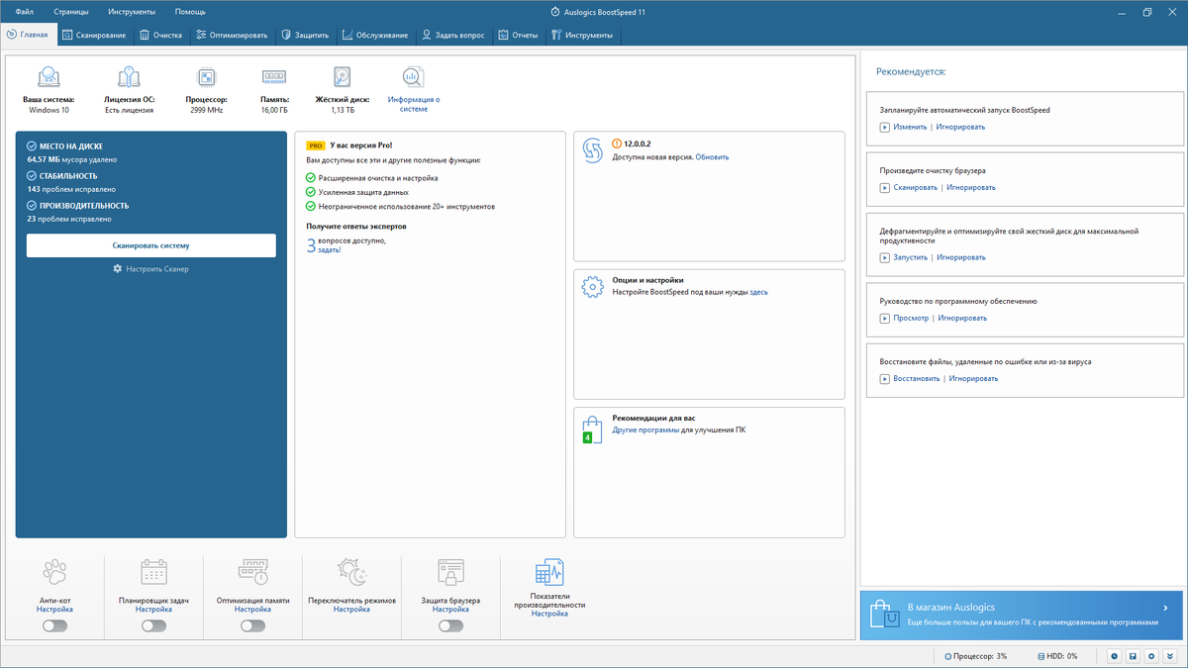Open the Другие программы link
The width and height of the screenshot is (1188, 668).
(x=645, y=430)
